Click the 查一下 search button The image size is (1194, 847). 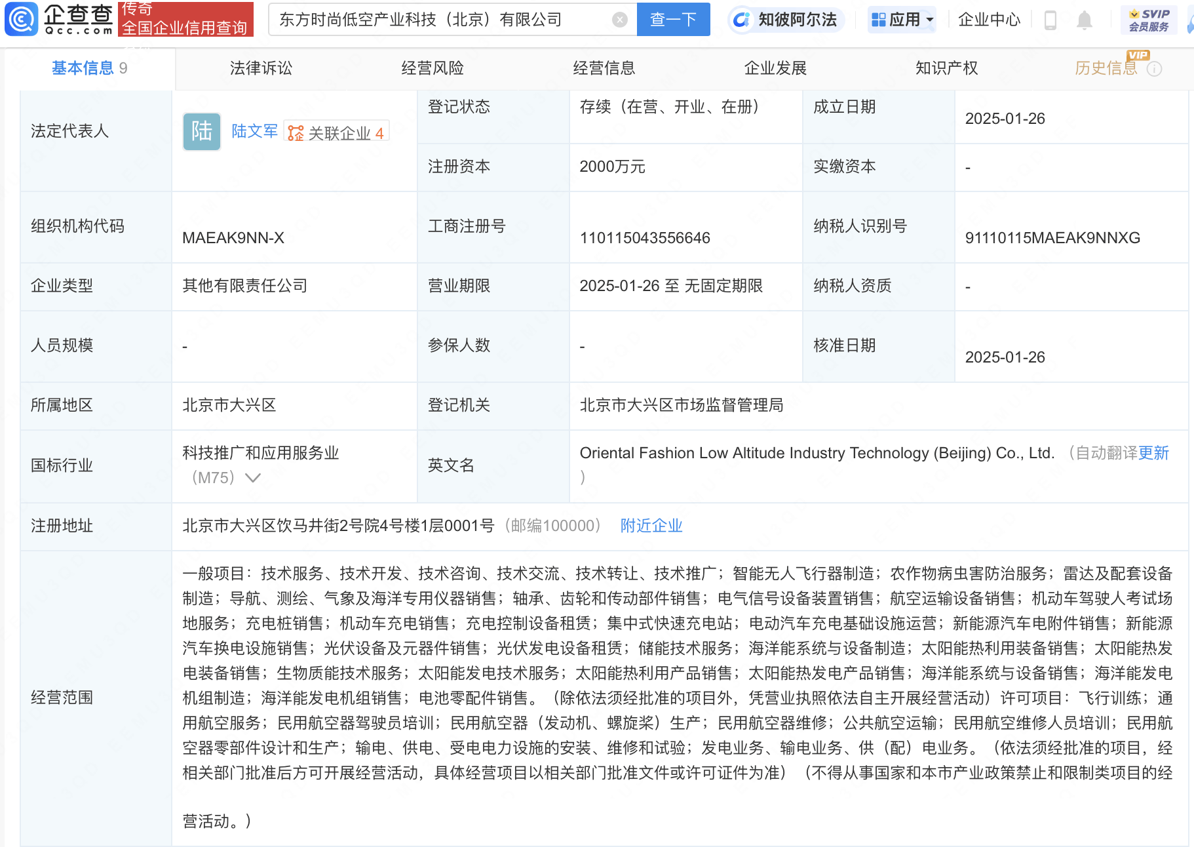tap(673, 20)
